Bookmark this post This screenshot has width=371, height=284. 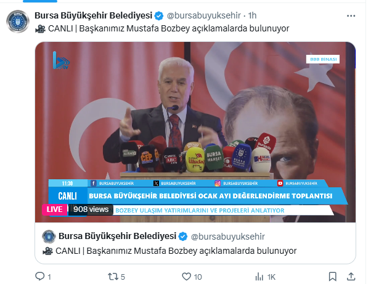tap(332, 277)
